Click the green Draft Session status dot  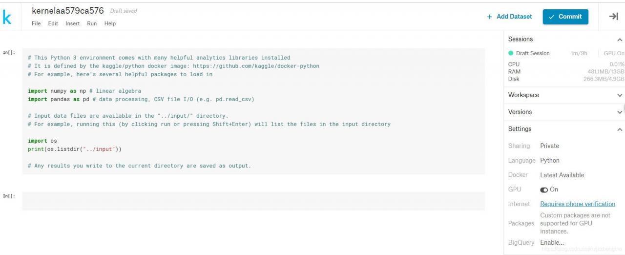(x=511, y=53)
